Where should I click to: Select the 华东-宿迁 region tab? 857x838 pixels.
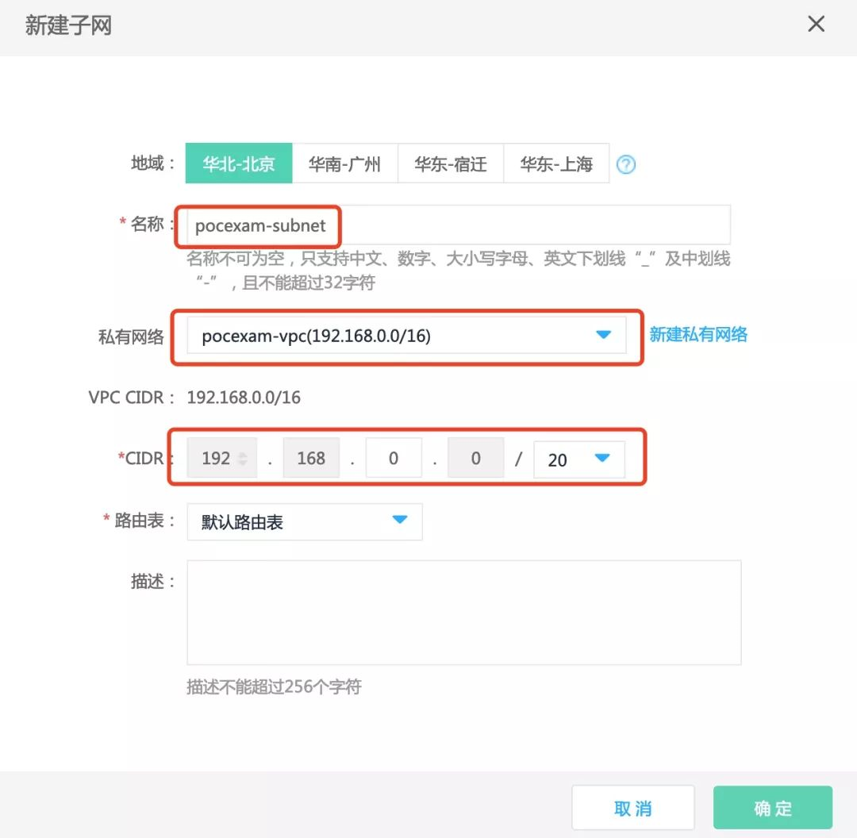[451, 163]
